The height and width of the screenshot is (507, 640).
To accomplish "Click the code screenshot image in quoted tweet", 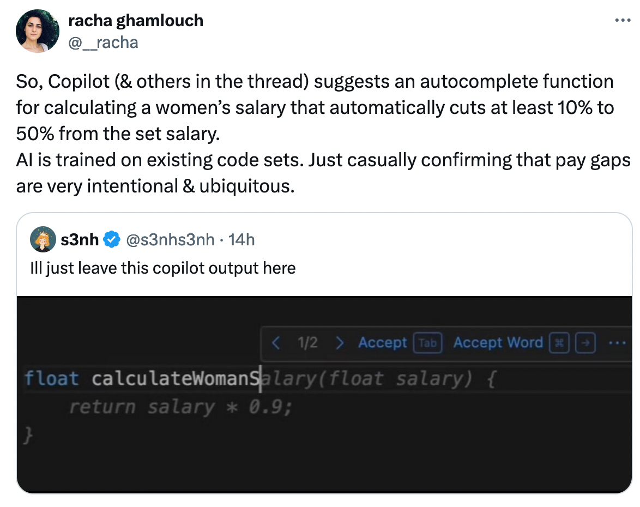I will (324, 394).
